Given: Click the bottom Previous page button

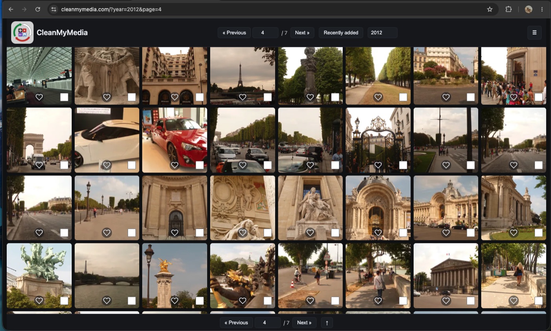Looking at the screenshot, I should [x=236, y=322].
